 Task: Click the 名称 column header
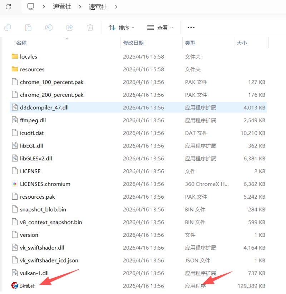[21, 43]
